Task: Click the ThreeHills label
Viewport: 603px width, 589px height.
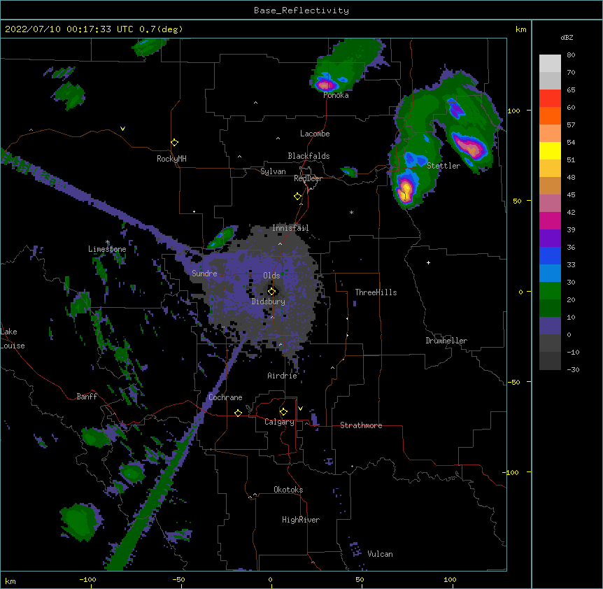Action: pyautogui.click(x=376, y=292)
